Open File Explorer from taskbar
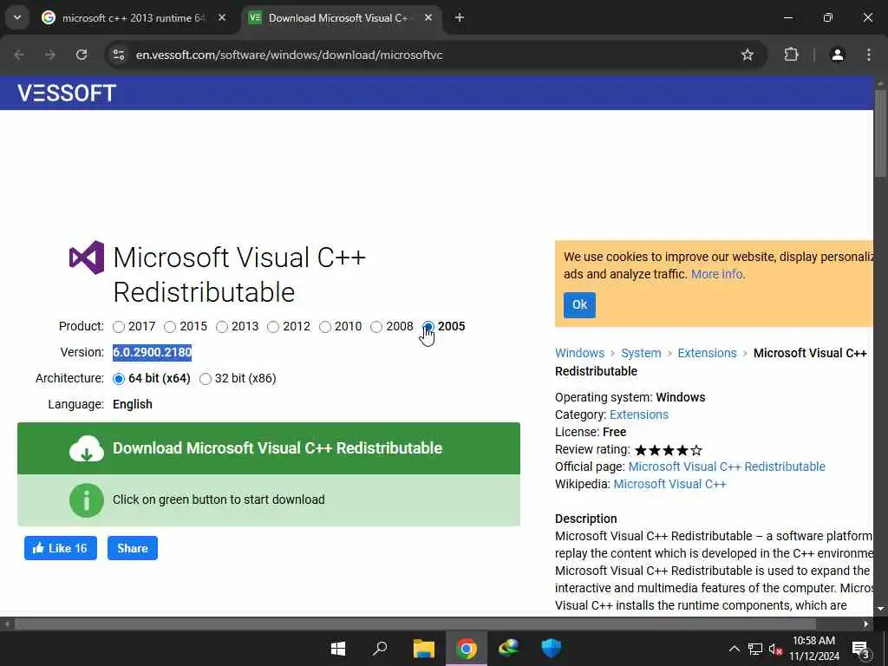Image resolution: width=888 pixels, height=666 pixels. click(423, 649)
